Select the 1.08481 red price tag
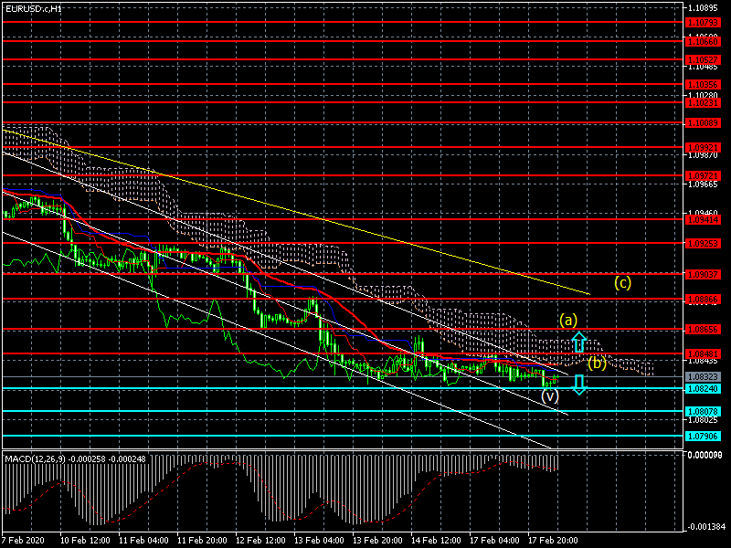731x548 pixels. [x=704, y=353]
